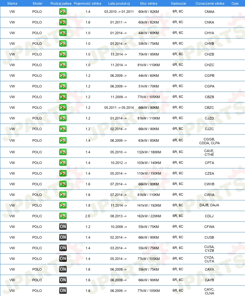Screen dimensions: 245x296
Task: Click the petrol fuel icon in CHZB row
Action: pyautogui.click(x=63, y=54)
